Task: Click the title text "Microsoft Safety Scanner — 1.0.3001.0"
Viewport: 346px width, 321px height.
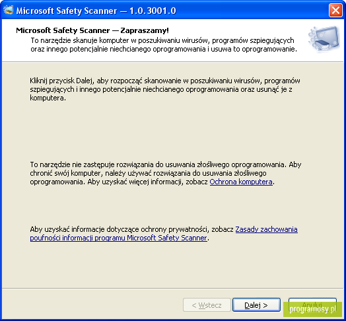Action: click(x=96, y=11)
